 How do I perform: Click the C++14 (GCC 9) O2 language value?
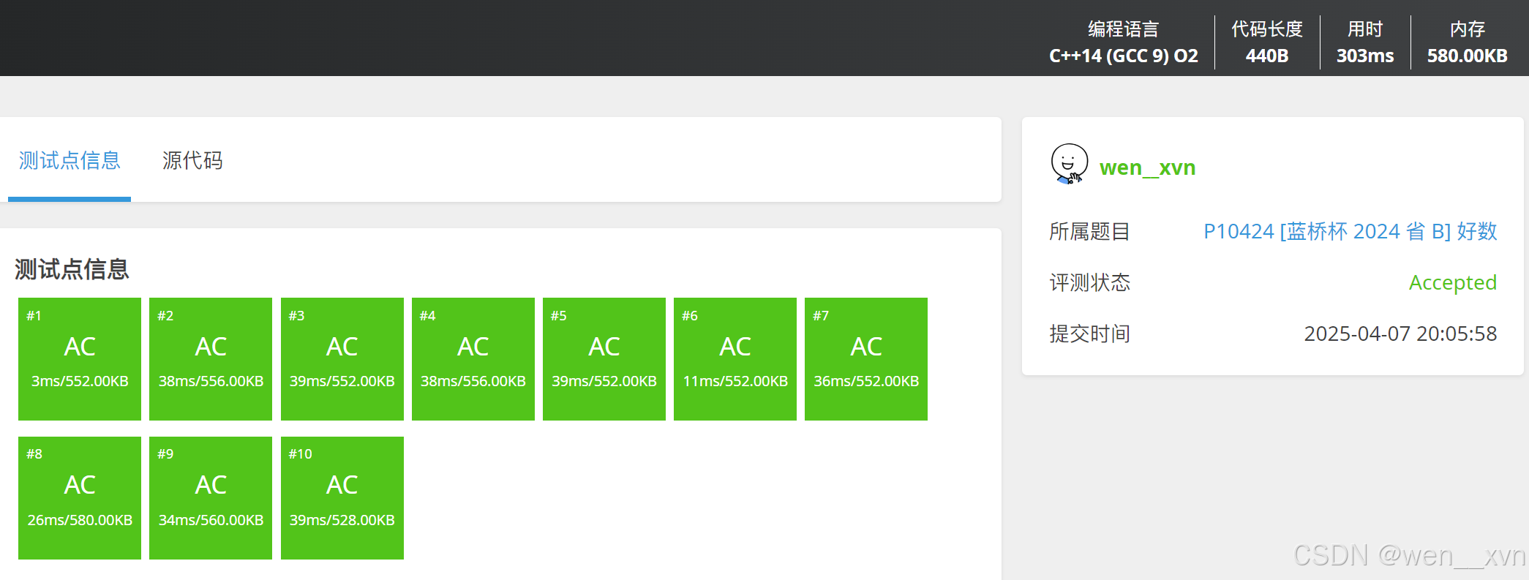point(1124,56)
